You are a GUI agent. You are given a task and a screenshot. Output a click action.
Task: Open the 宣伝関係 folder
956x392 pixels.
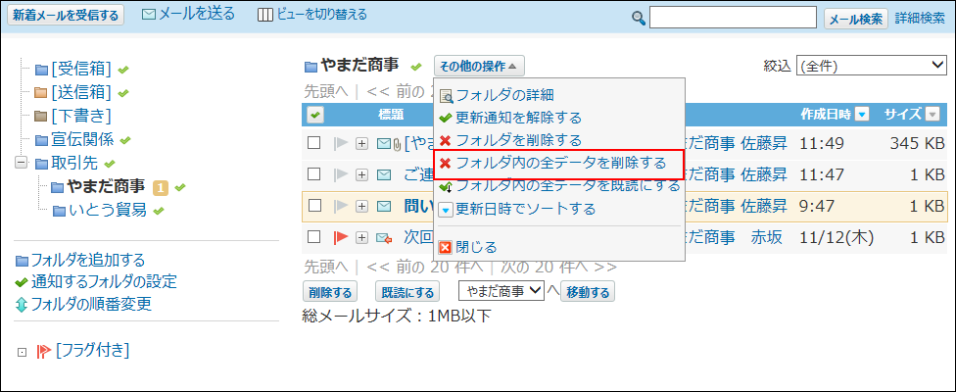81,139
